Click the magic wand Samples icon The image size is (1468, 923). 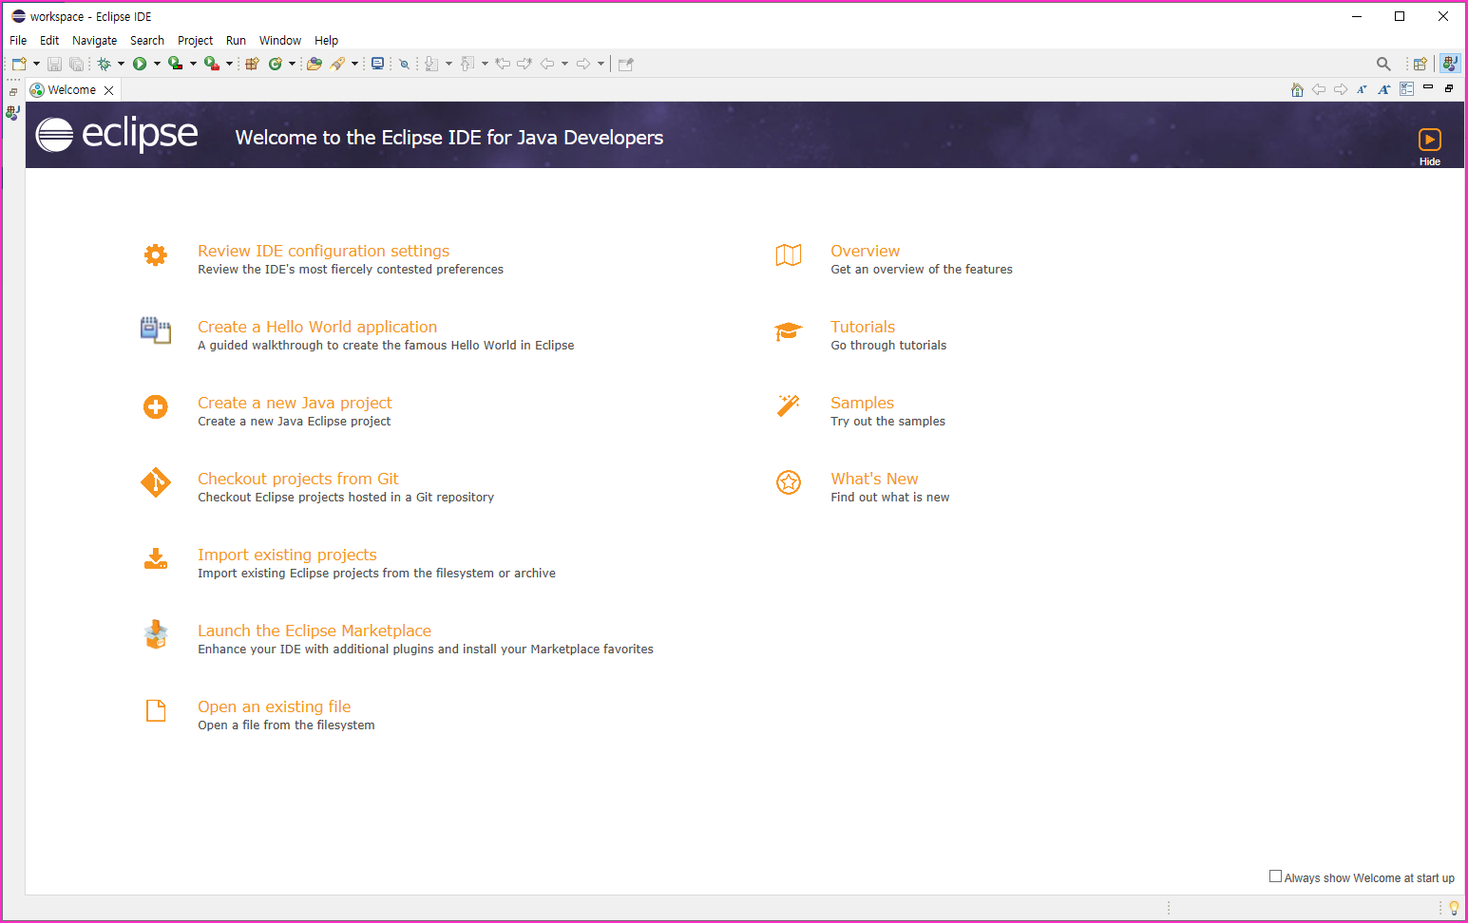click(789, 405)
